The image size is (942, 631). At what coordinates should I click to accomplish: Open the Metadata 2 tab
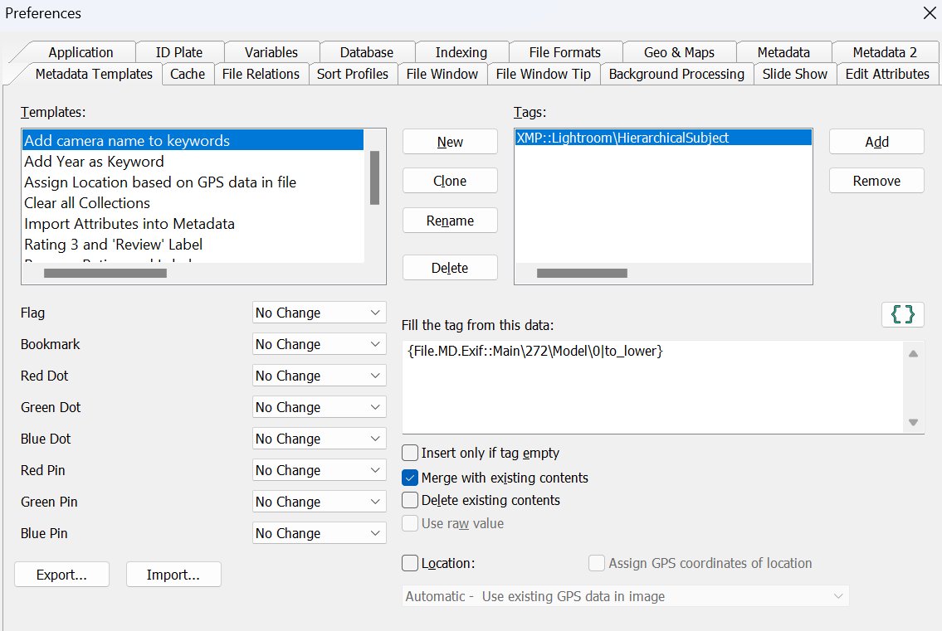pyautogui.click(x=885, y=52)
